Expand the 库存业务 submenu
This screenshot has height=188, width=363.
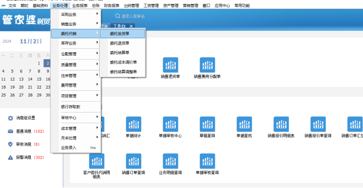coord(76,43)
